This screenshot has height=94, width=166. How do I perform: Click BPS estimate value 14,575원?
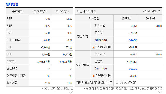click(67, 55)
